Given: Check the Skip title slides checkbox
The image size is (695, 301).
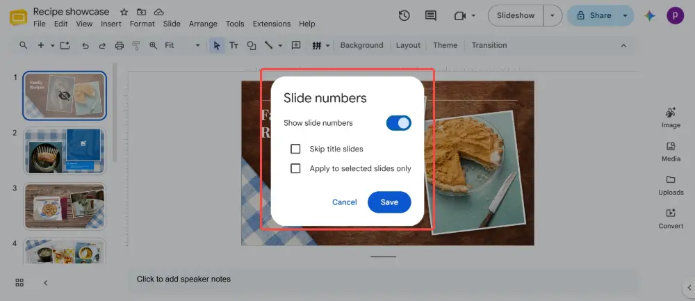Looking at the screenshot, I should point(295,149).
